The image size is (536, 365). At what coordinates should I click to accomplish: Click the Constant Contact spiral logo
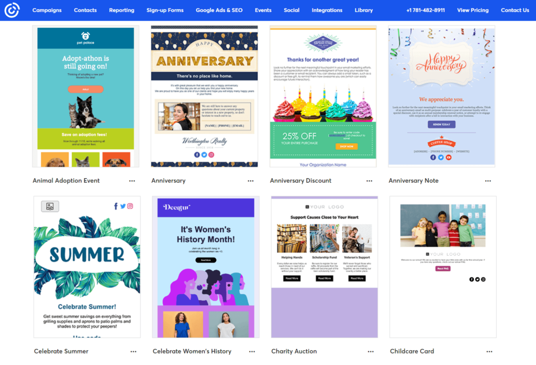pos(12,10)
